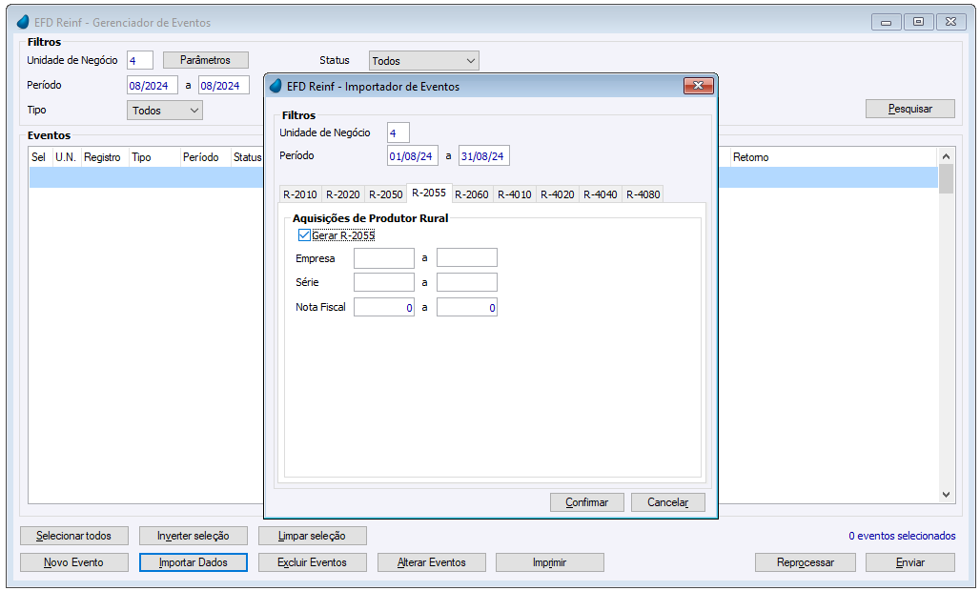Focus the starting Nota Fiscal field
The image size is (980, 591).
pos(384,307)
